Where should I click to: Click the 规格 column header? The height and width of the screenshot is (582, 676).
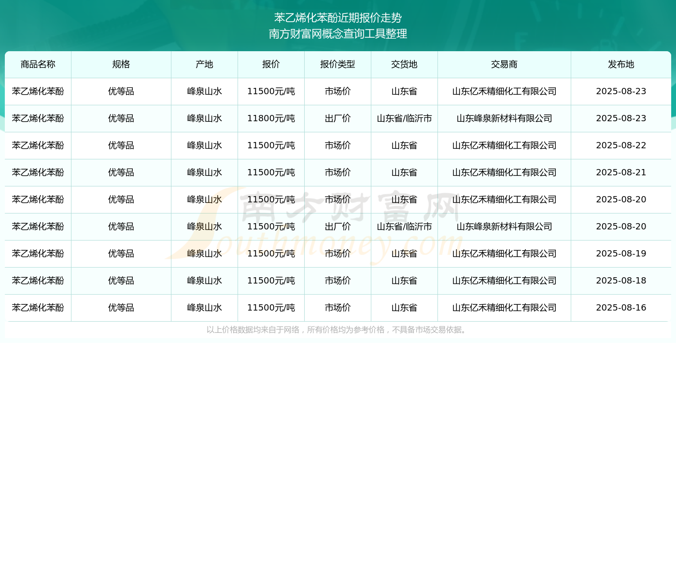pyautogui.click(x=121, y=64)
